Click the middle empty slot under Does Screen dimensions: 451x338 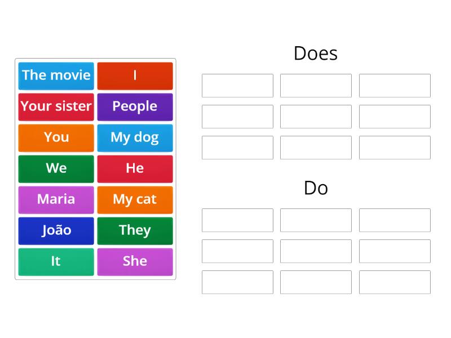tap(316, 117)
